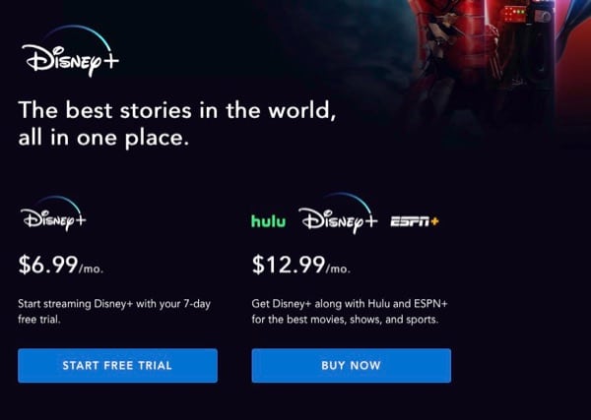Click the "Start streaming Disney+" 7-day trial text
591x420 pixels.
click(x=114, y=304)
